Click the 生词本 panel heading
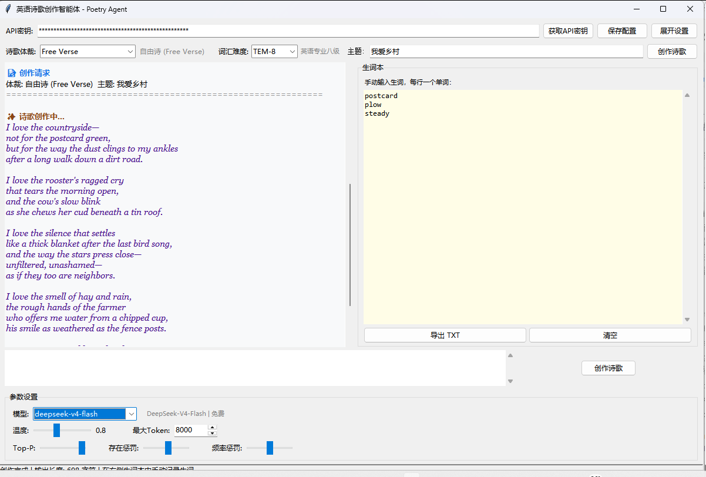 click(373, 68)
